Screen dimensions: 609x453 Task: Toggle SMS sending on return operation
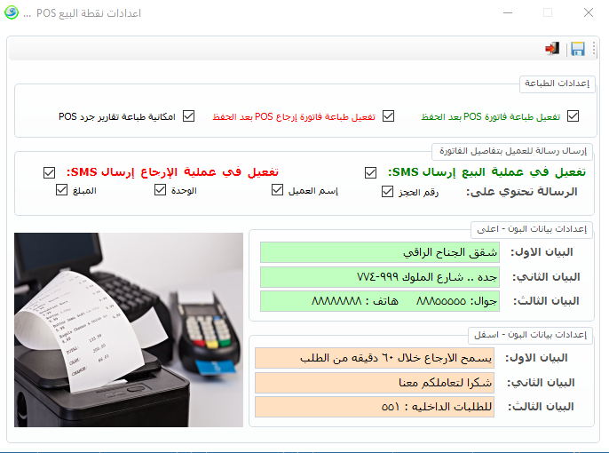pyautogui.click(x=50, y=172)
